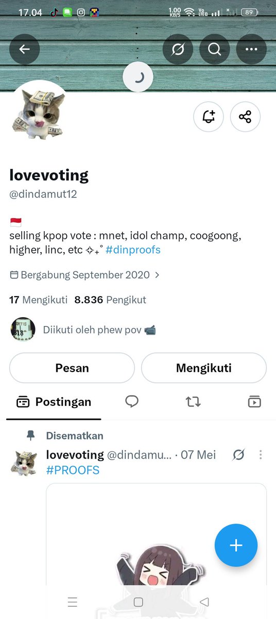Select the Postingan tab
276x619 pixels.
[54, 402]
